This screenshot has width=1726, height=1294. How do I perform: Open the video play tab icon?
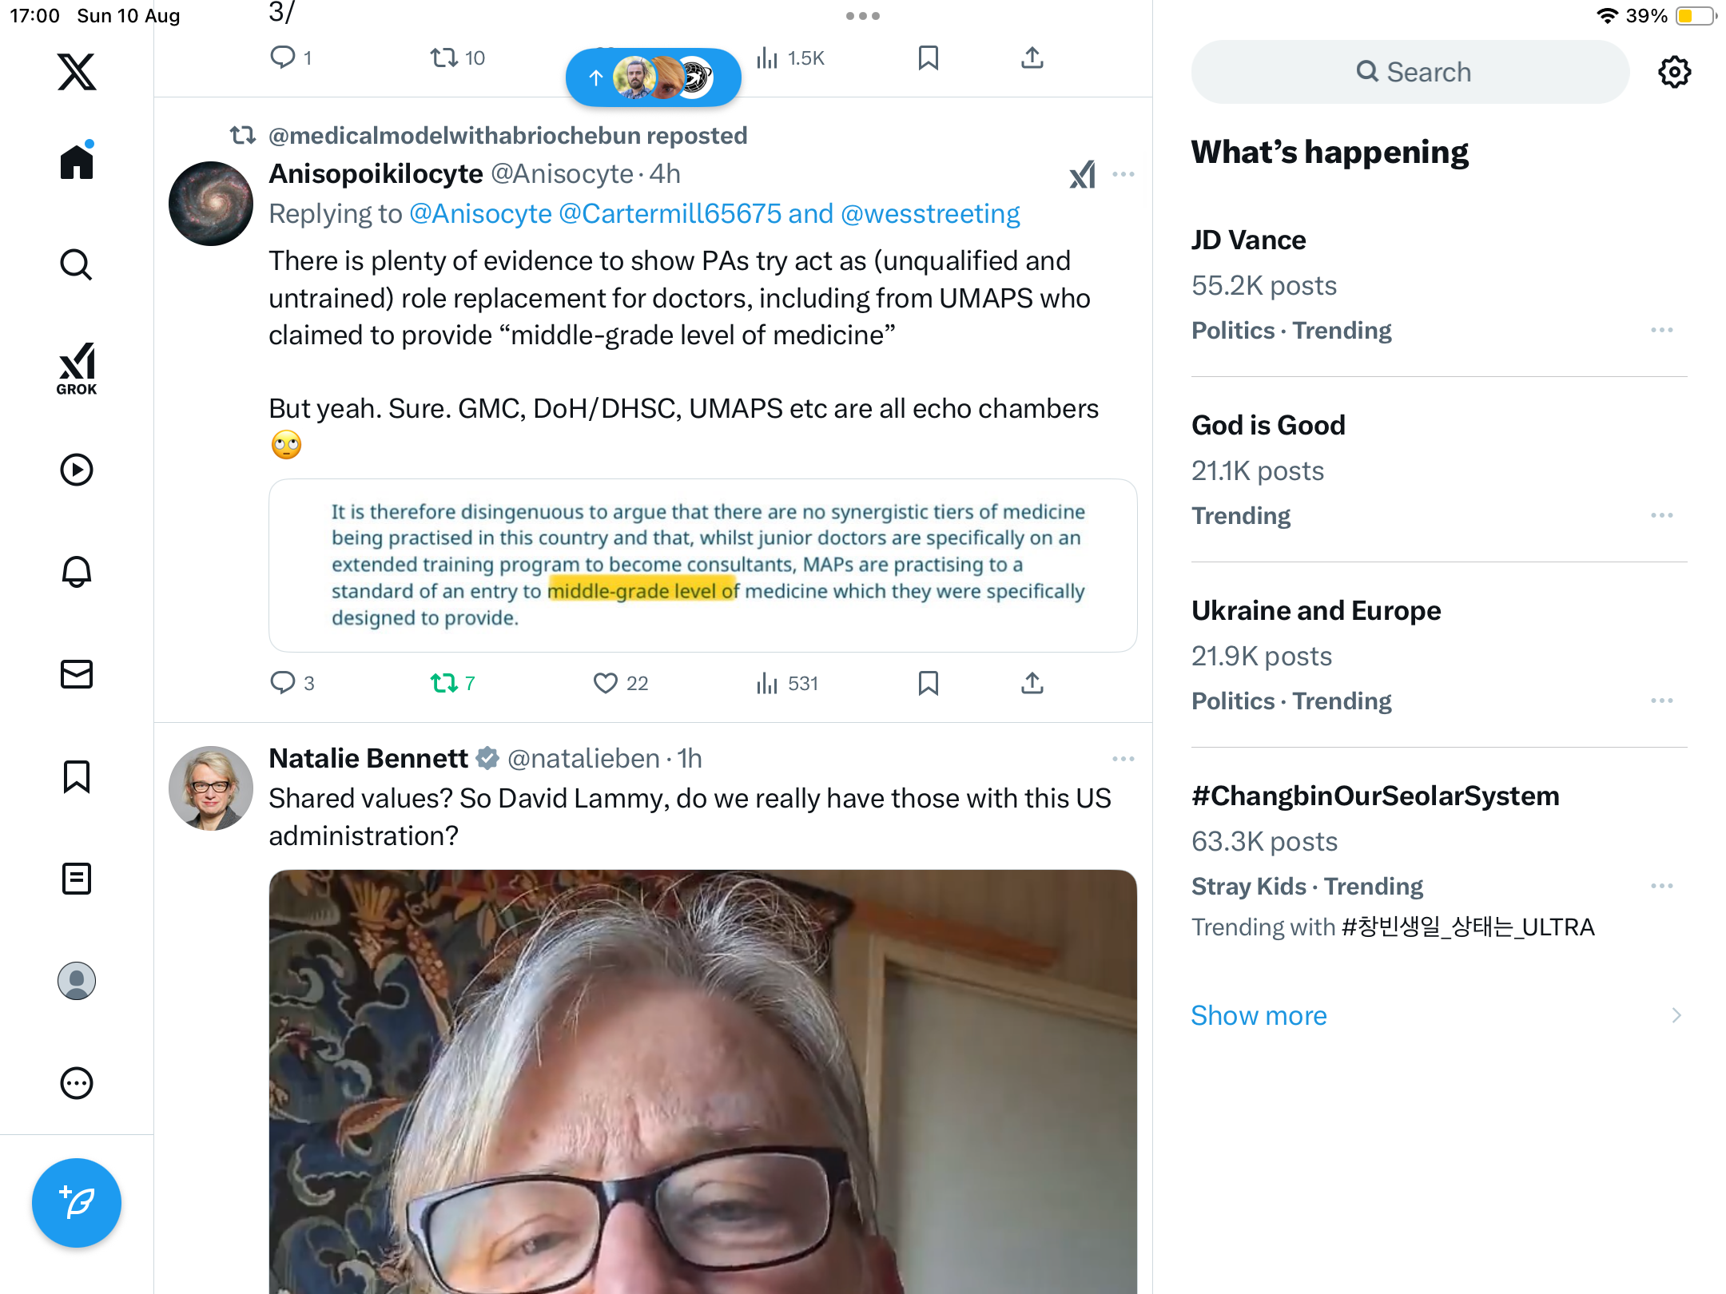click(77, 470)
